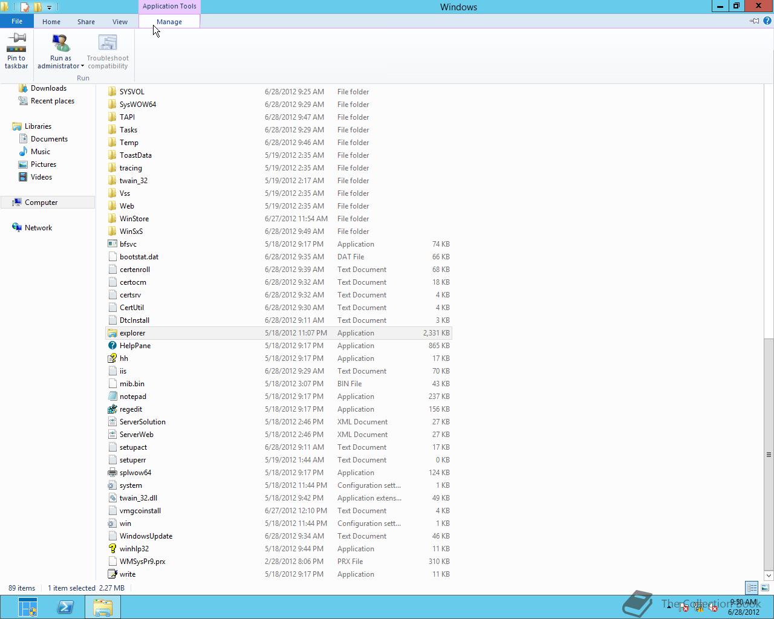The width and height of the screenshot is (774, 619).
Task: Click the Run as administrator icon
Action: [x=60, y=43]
